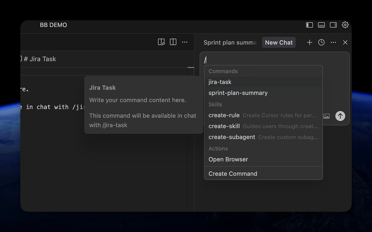Click the 'Jira Task' tooltip title
This screenshot has height=232, width=372.
click(102, 88)
